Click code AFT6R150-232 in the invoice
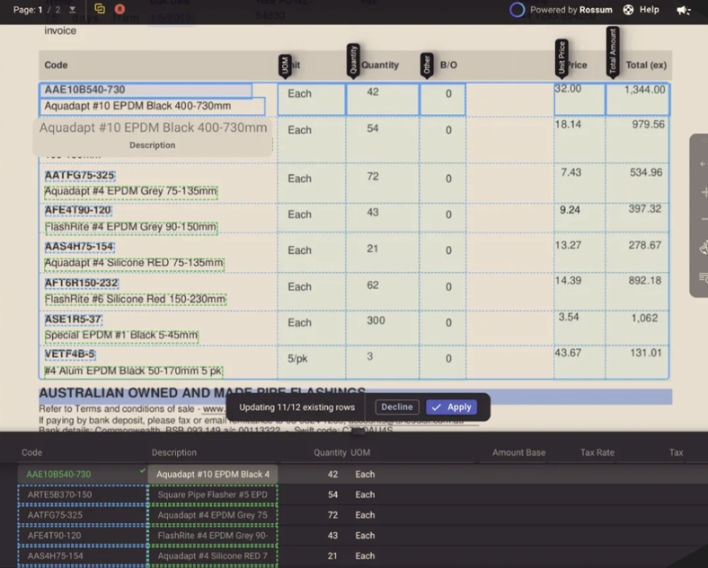 (x=81, y=283)
